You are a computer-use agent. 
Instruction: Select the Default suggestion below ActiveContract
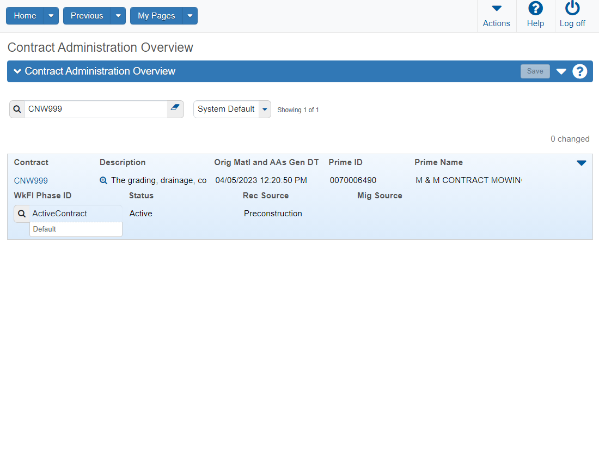(76, 229)
